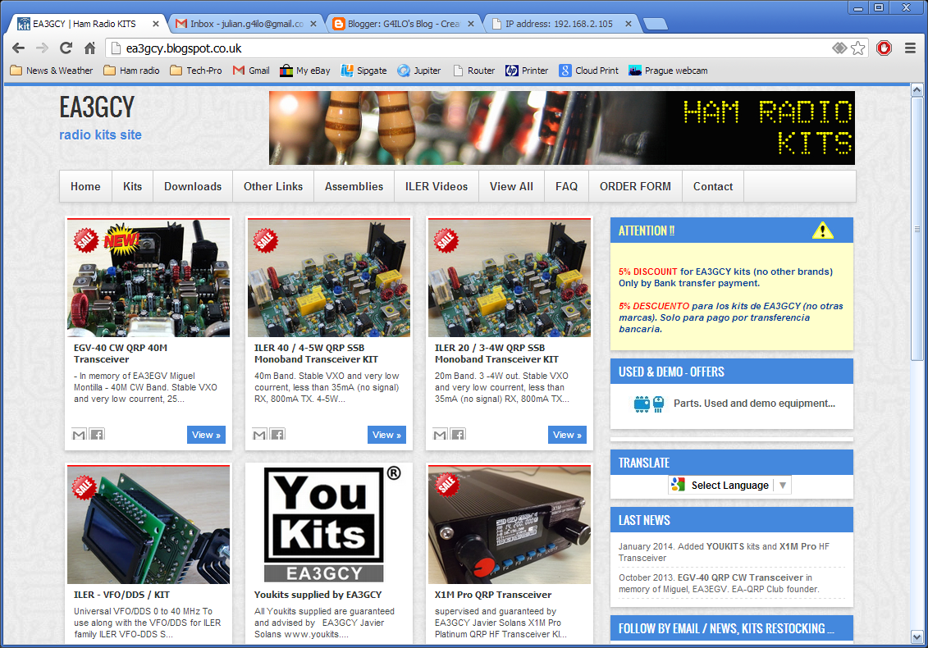928x648 pixels.
Task: Open the Printer bookmark
Action: coord(527,71)
